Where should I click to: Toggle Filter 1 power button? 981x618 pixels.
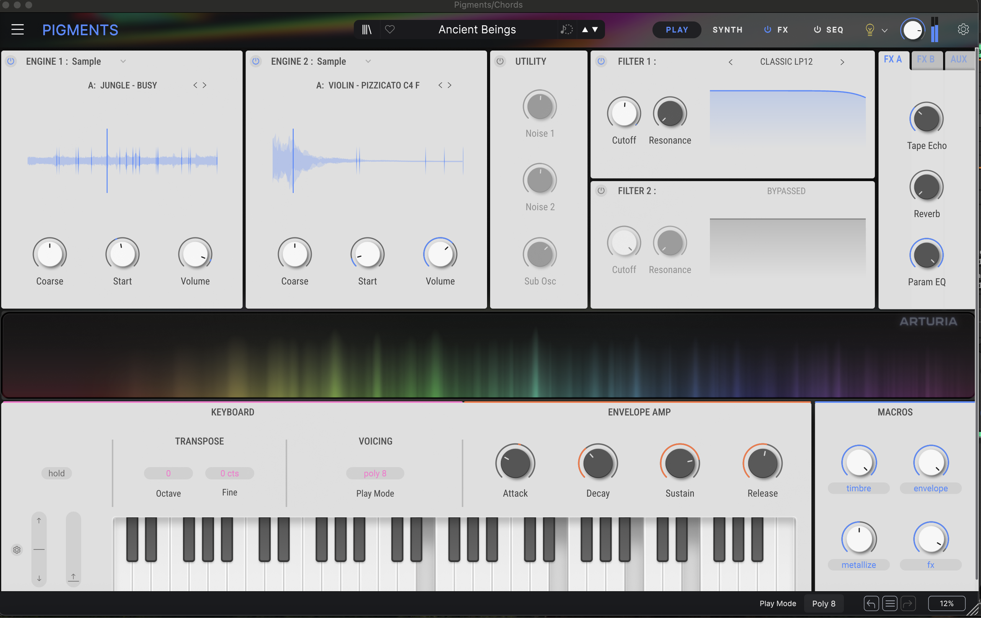[x=601, y=61]
